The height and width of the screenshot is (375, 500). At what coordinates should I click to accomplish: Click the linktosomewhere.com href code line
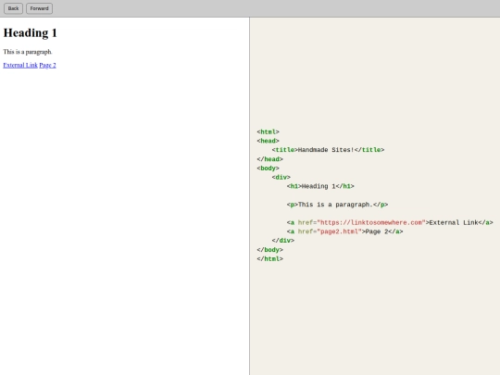click(x=390, y=222)
